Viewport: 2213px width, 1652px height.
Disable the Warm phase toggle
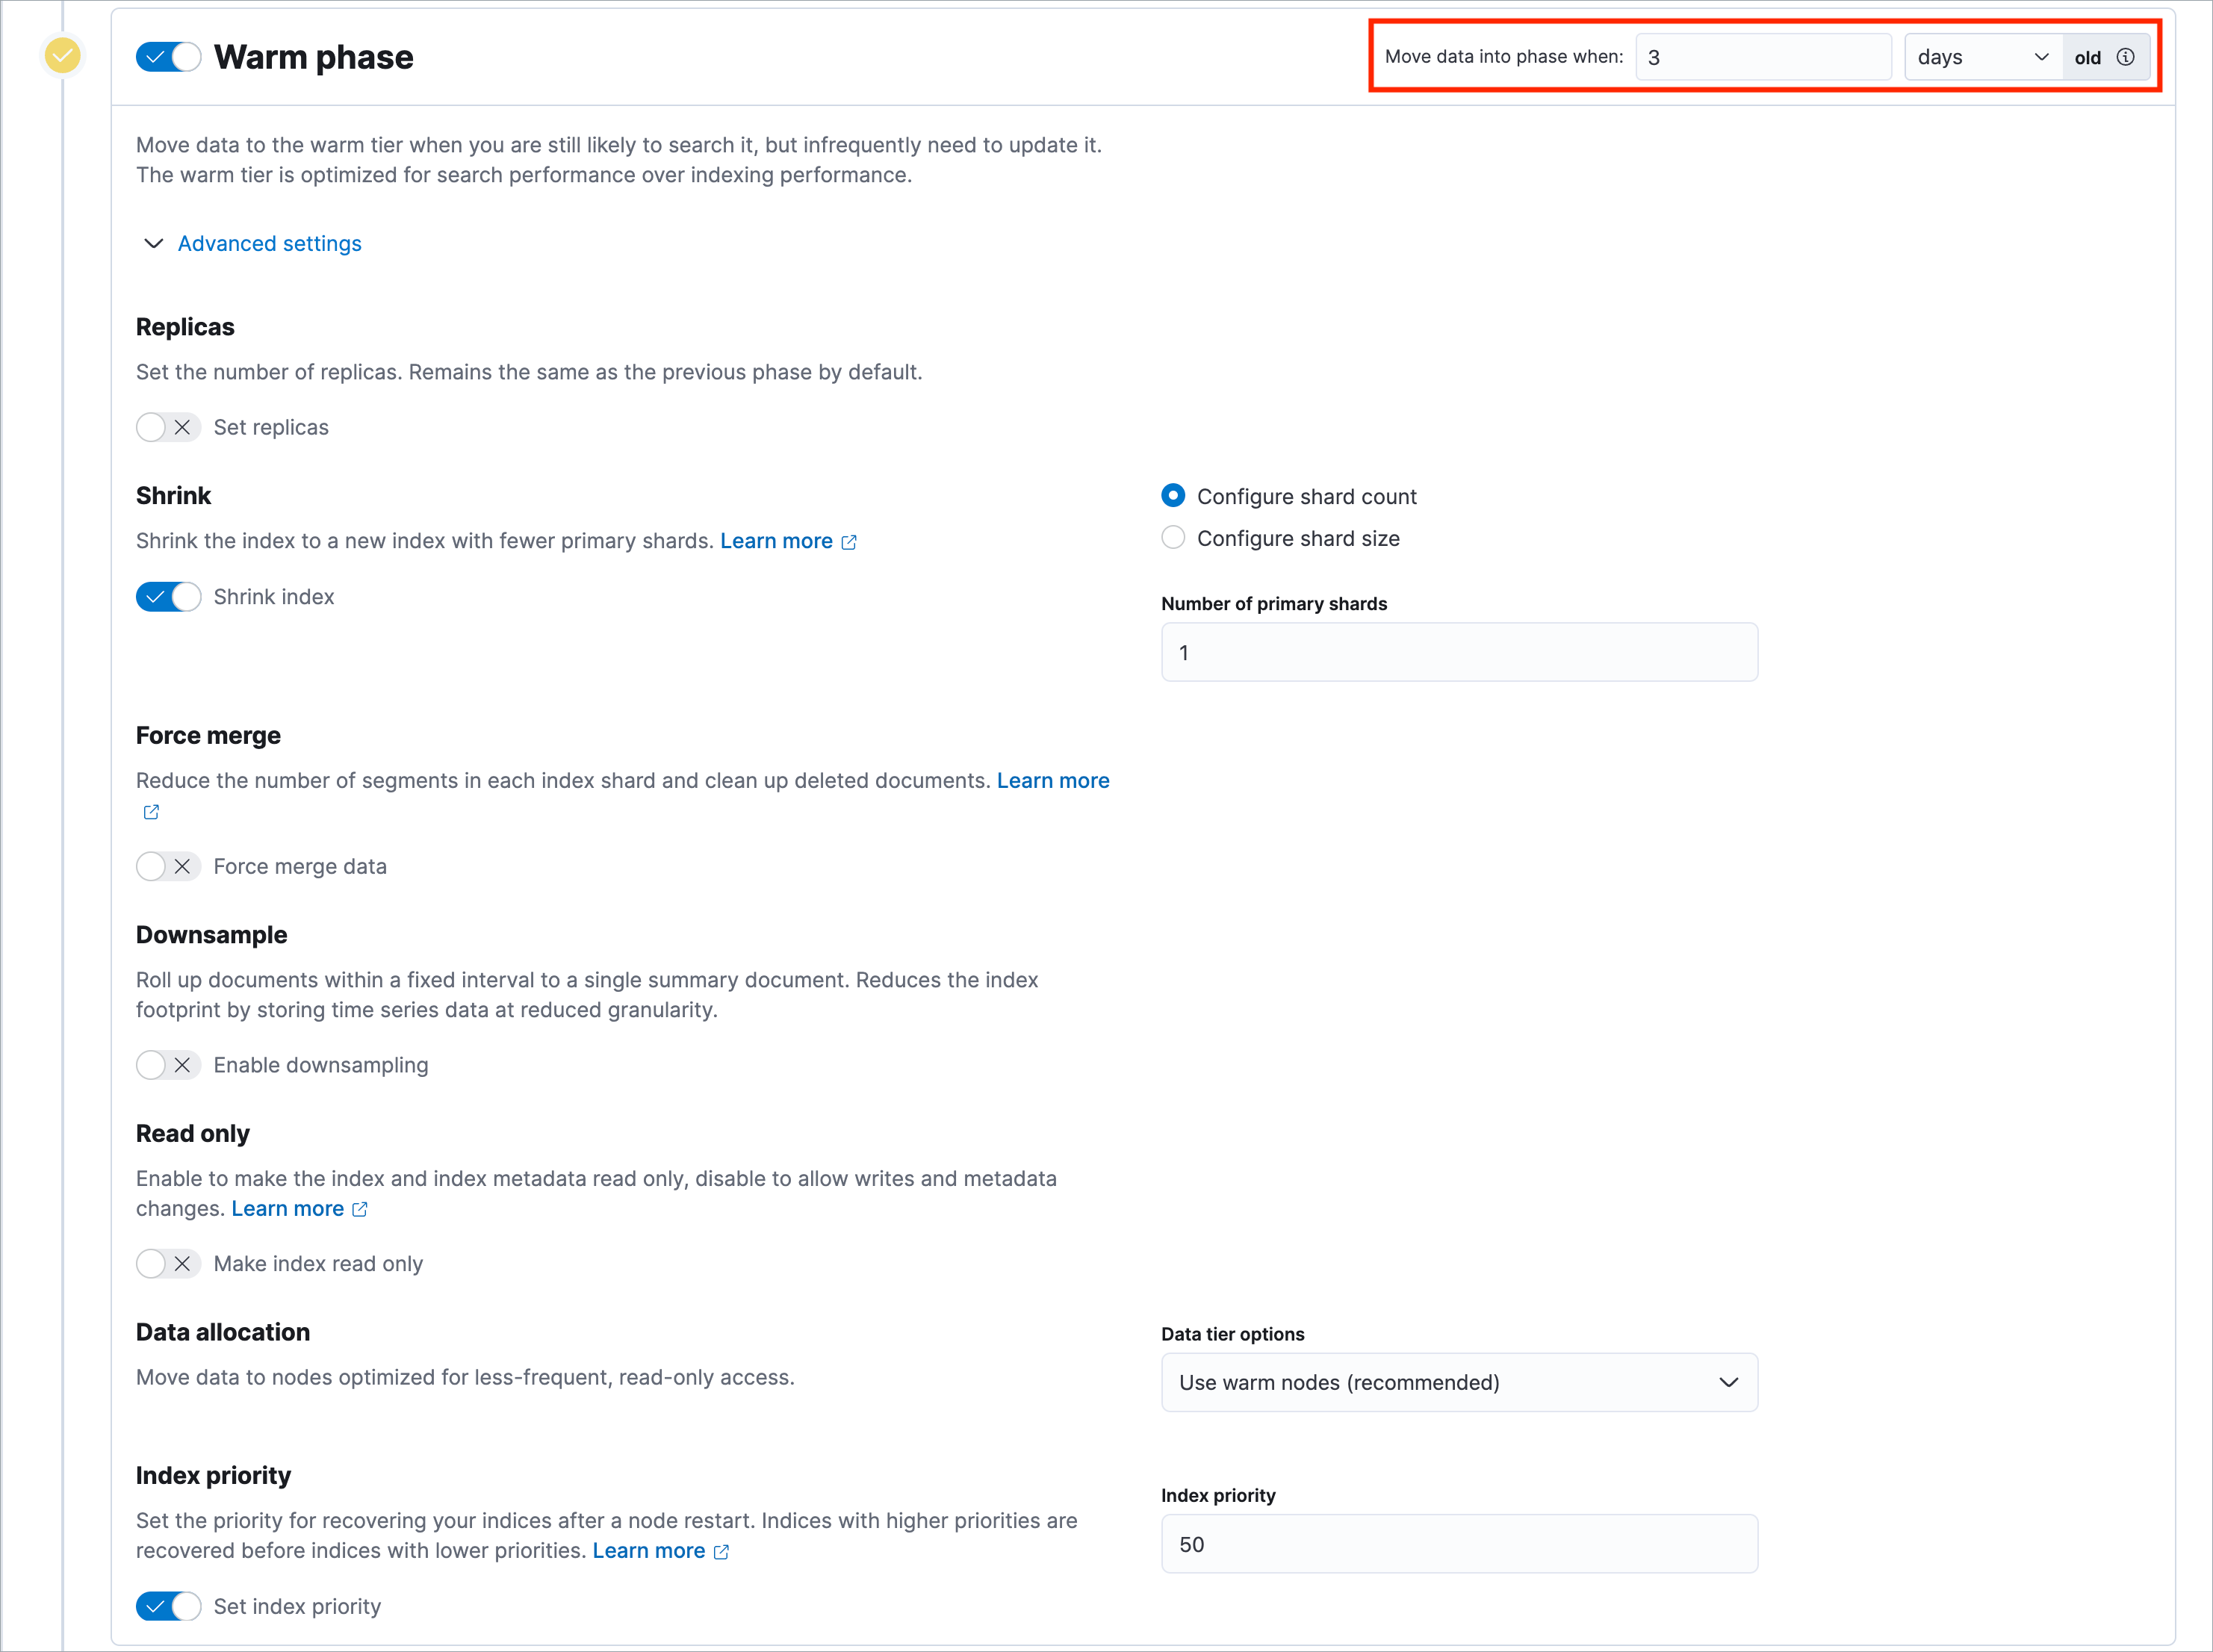[168, 57]
